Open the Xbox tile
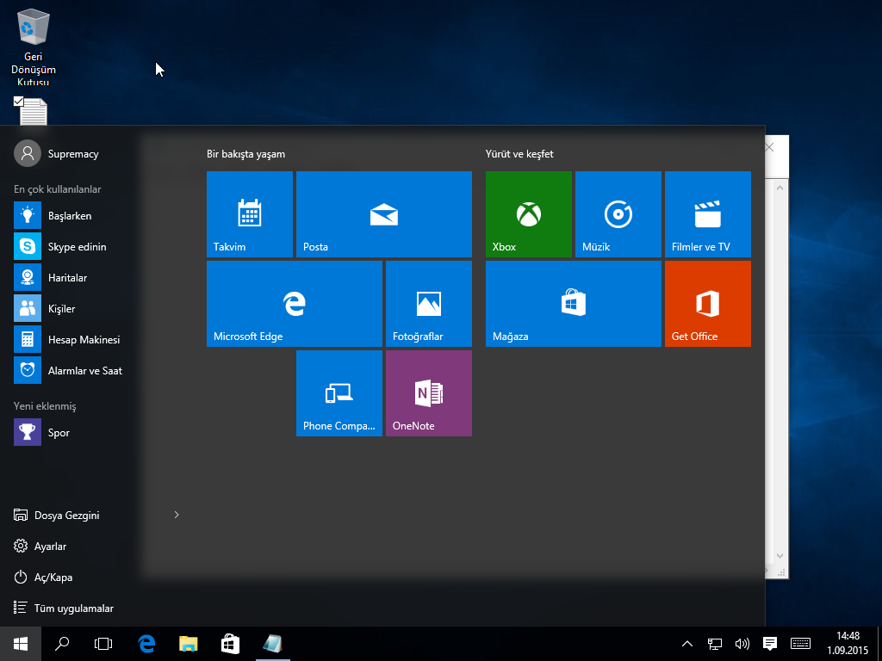This screenshot has width=882, height=661. pyautogui.click(x=528, y=214)
